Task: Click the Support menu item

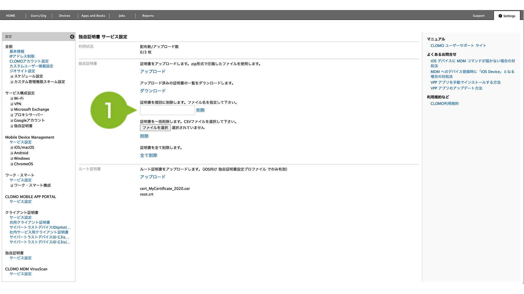Action: (x=478, y=16)
